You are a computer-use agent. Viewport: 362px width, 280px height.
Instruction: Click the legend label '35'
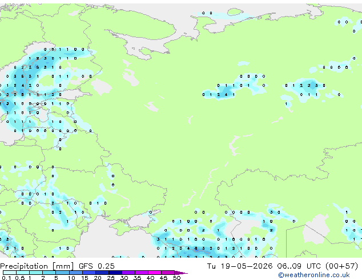tap(137, 278)
